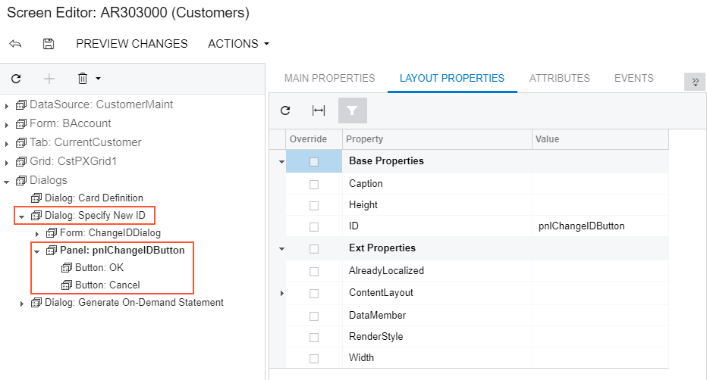The height and width of the screenshot is (380, 707).
Task: Switch to the Attributes tab
Action: 559,78
